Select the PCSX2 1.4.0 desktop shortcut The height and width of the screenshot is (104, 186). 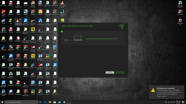click(33, 66)
